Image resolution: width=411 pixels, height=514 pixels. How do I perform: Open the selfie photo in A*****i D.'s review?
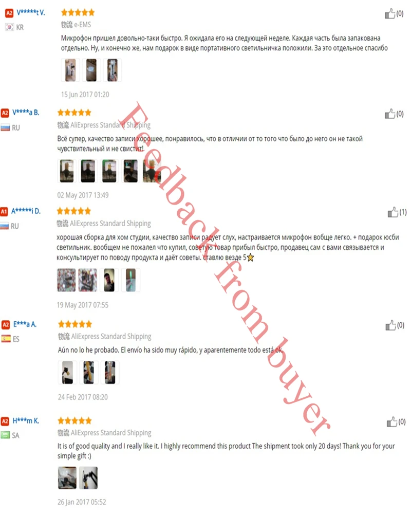pos(109,280)
